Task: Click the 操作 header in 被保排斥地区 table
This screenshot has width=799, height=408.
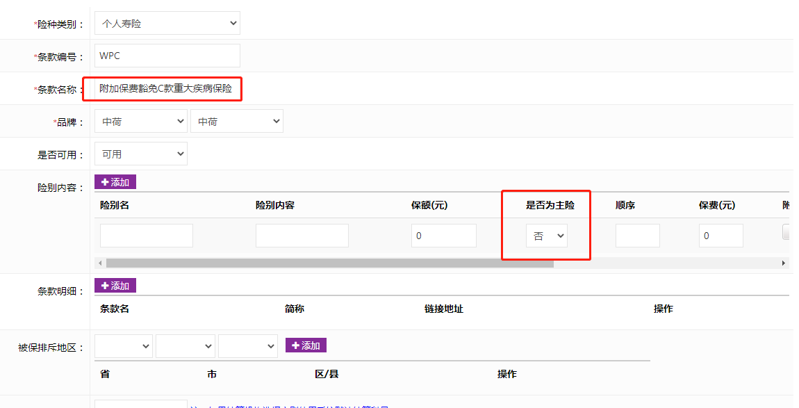Action: [x=507, y=375]
